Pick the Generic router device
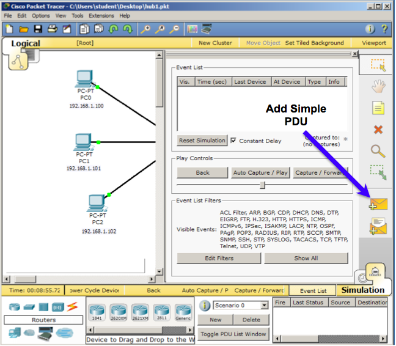Viewport: 396px width, 346px height. [183, 312]
